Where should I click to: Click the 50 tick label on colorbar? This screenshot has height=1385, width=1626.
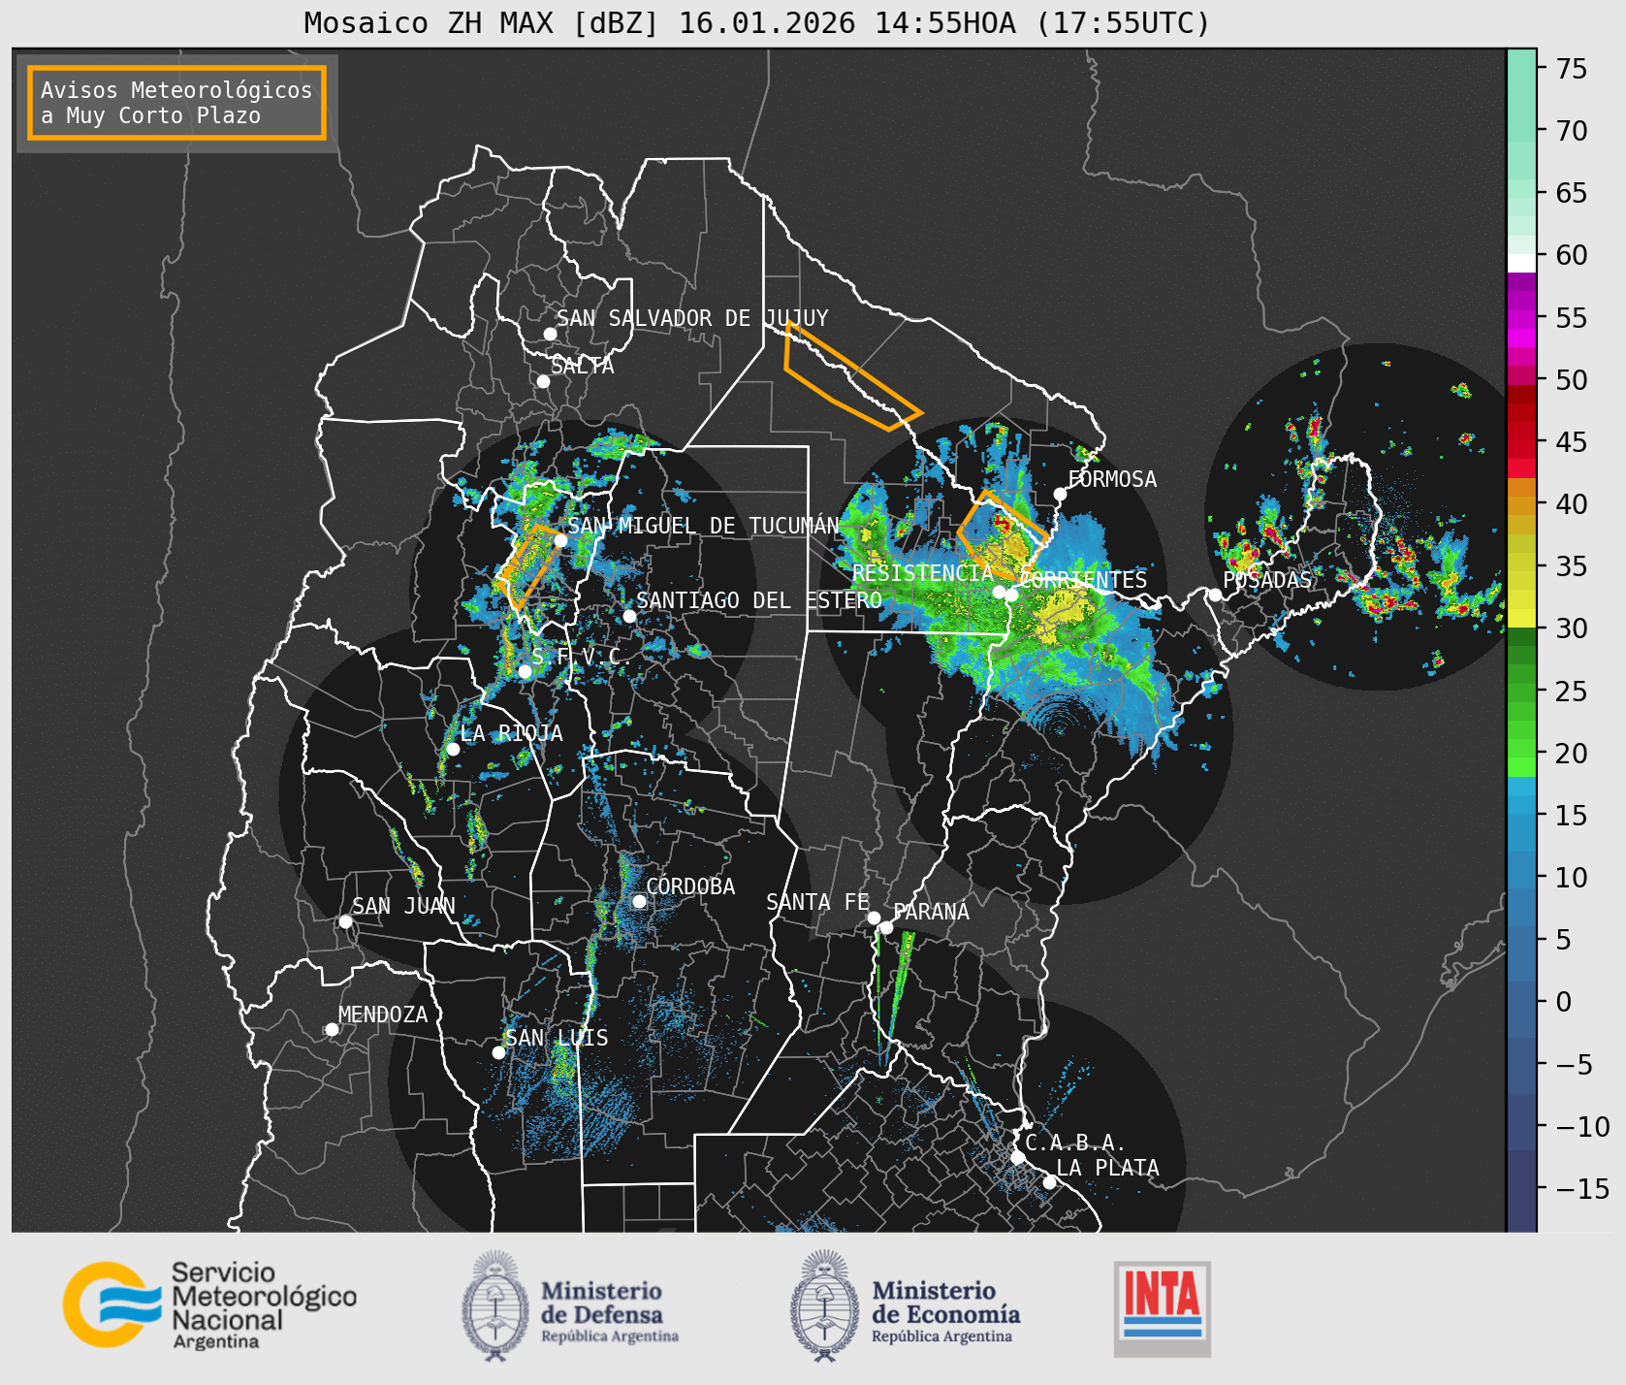coord(1572,380)
